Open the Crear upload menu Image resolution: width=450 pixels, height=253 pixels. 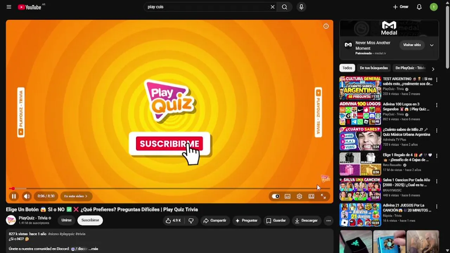coord(400,7)
